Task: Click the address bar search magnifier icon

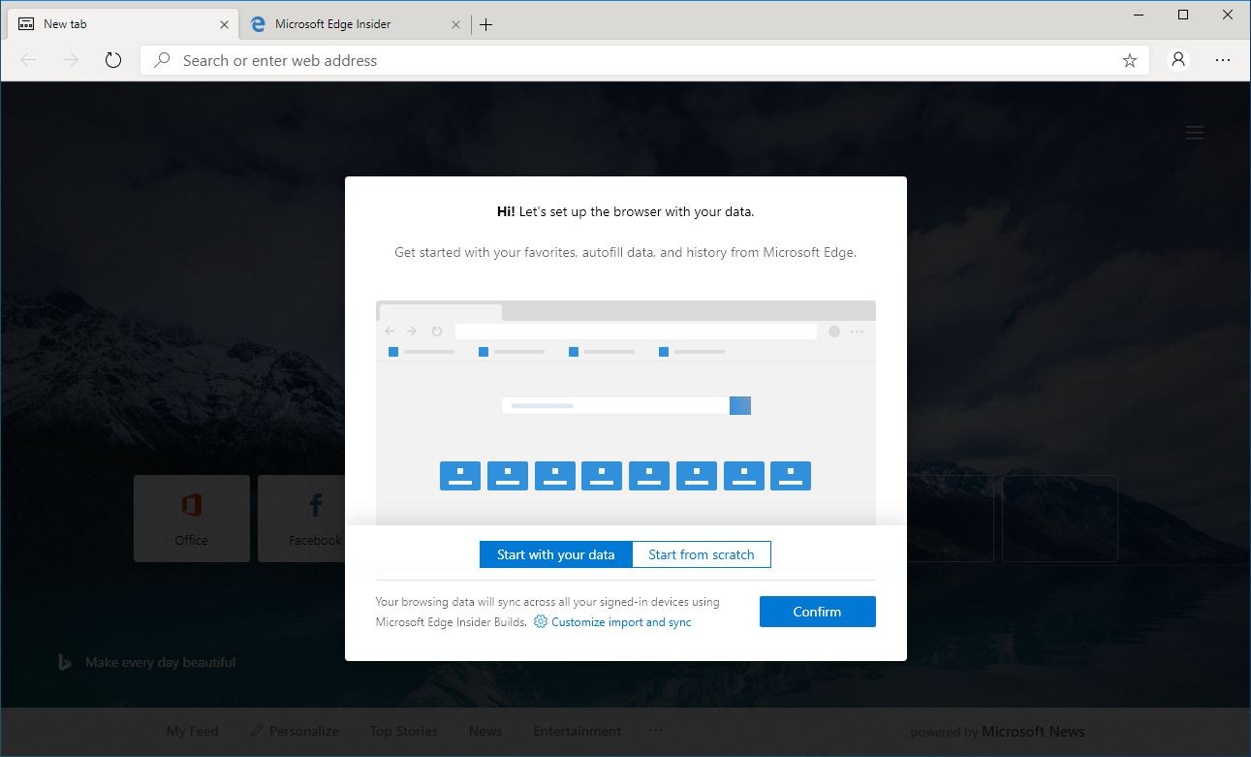Action: (163, 60)
